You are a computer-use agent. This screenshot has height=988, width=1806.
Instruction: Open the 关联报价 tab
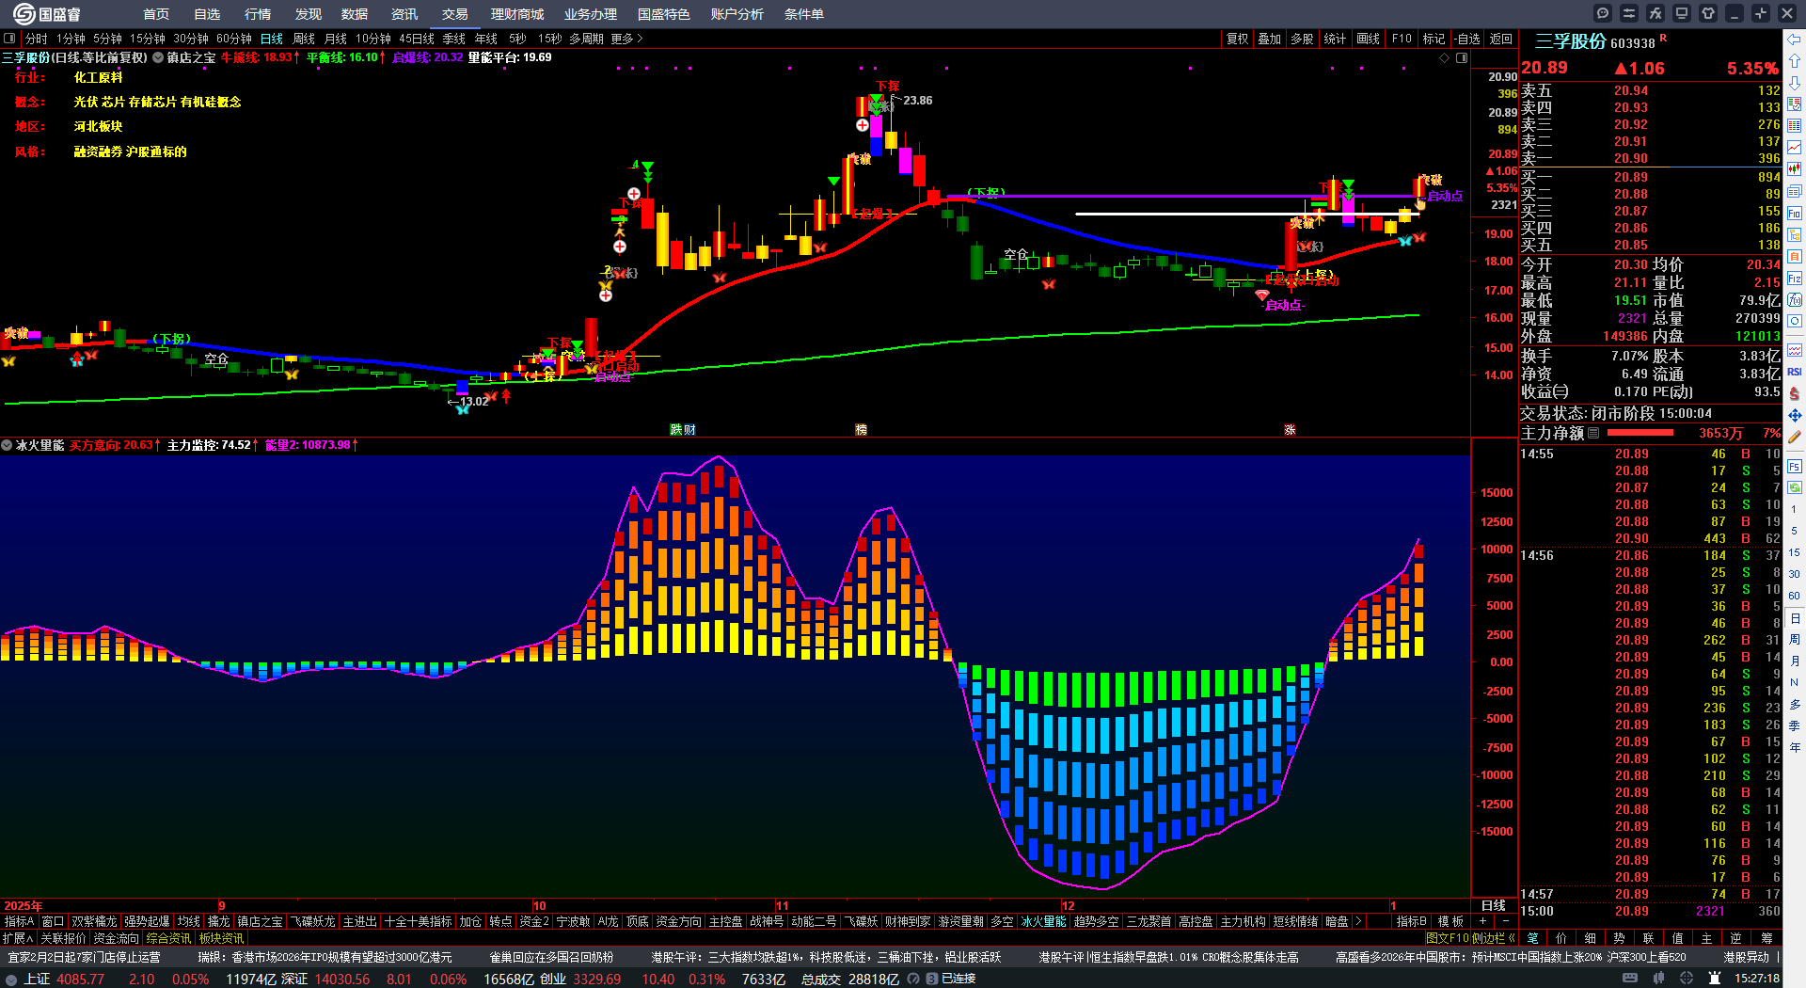63,938
